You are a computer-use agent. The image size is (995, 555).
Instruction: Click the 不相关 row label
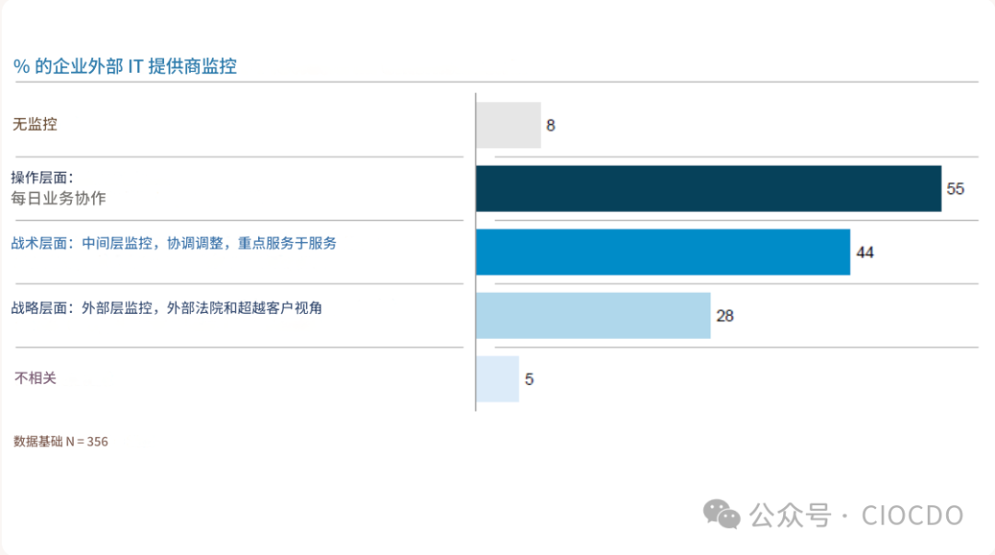[35, 377]
